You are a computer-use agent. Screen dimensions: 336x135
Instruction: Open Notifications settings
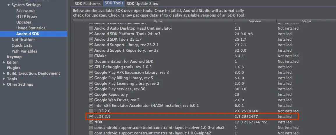pos(23,39)
